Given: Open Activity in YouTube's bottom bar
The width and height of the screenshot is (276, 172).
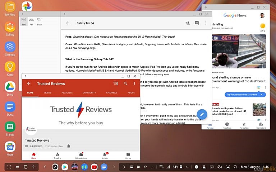Looking at the screenshot, I should pyautogui.click(x=105, y=156).
